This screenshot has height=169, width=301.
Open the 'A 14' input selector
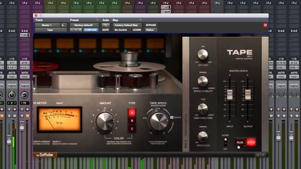(x=24, y=63)
